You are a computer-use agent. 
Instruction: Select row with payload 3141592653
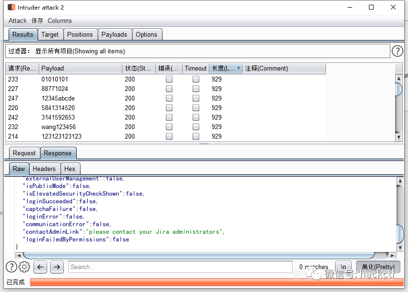165,117
